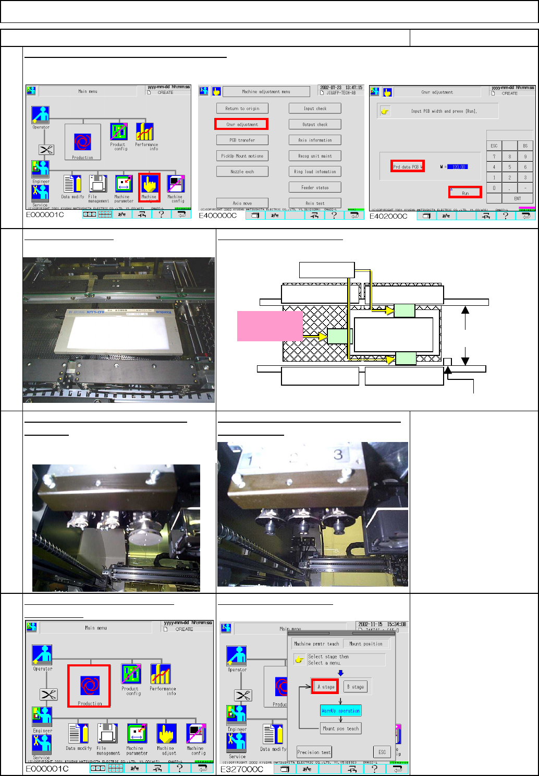Click ENT key on numeric keypad

(518, 198)
